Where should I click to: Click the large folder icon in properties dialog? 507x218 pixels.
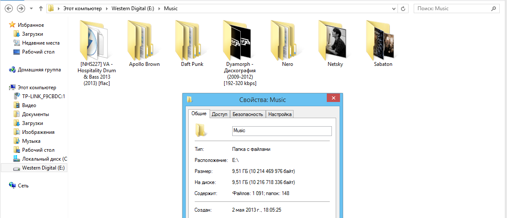(x=201, y=130)
